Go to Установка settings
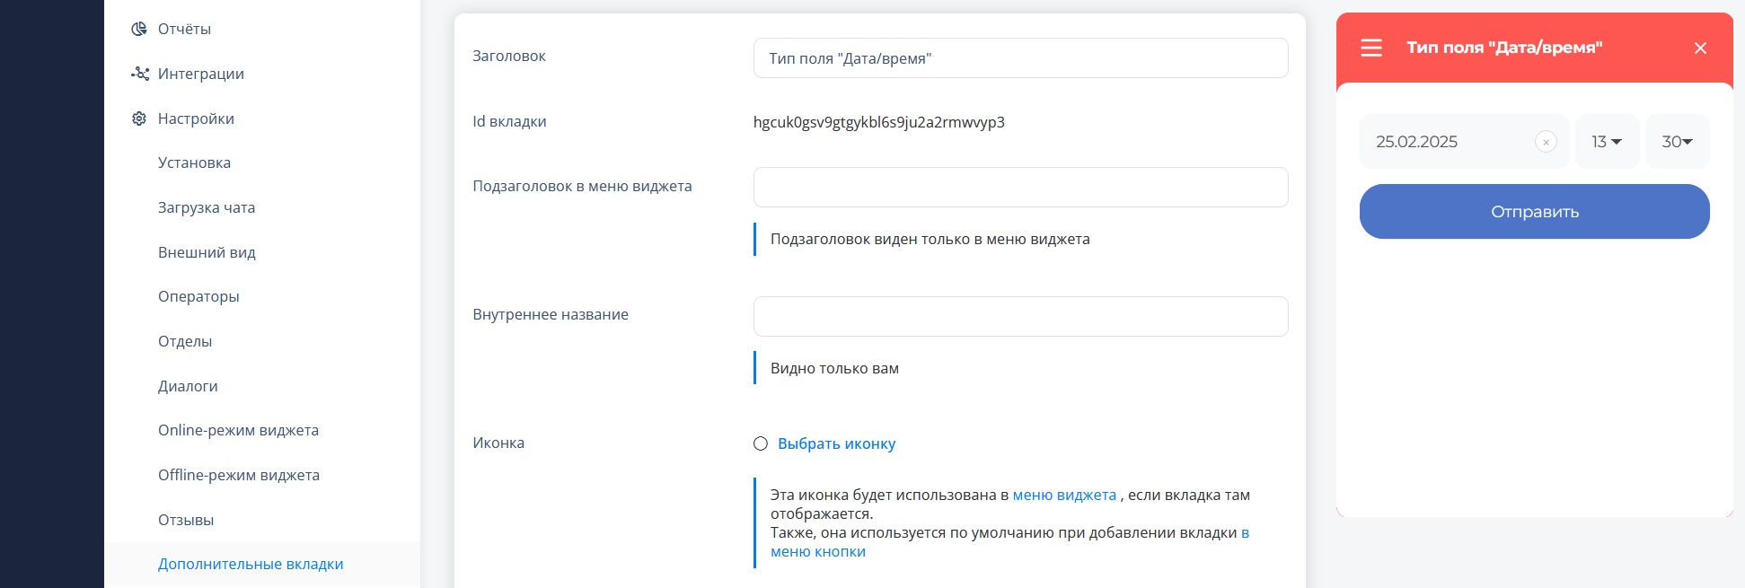Screen dimensions: 1745x588 (x=194, y=162)
